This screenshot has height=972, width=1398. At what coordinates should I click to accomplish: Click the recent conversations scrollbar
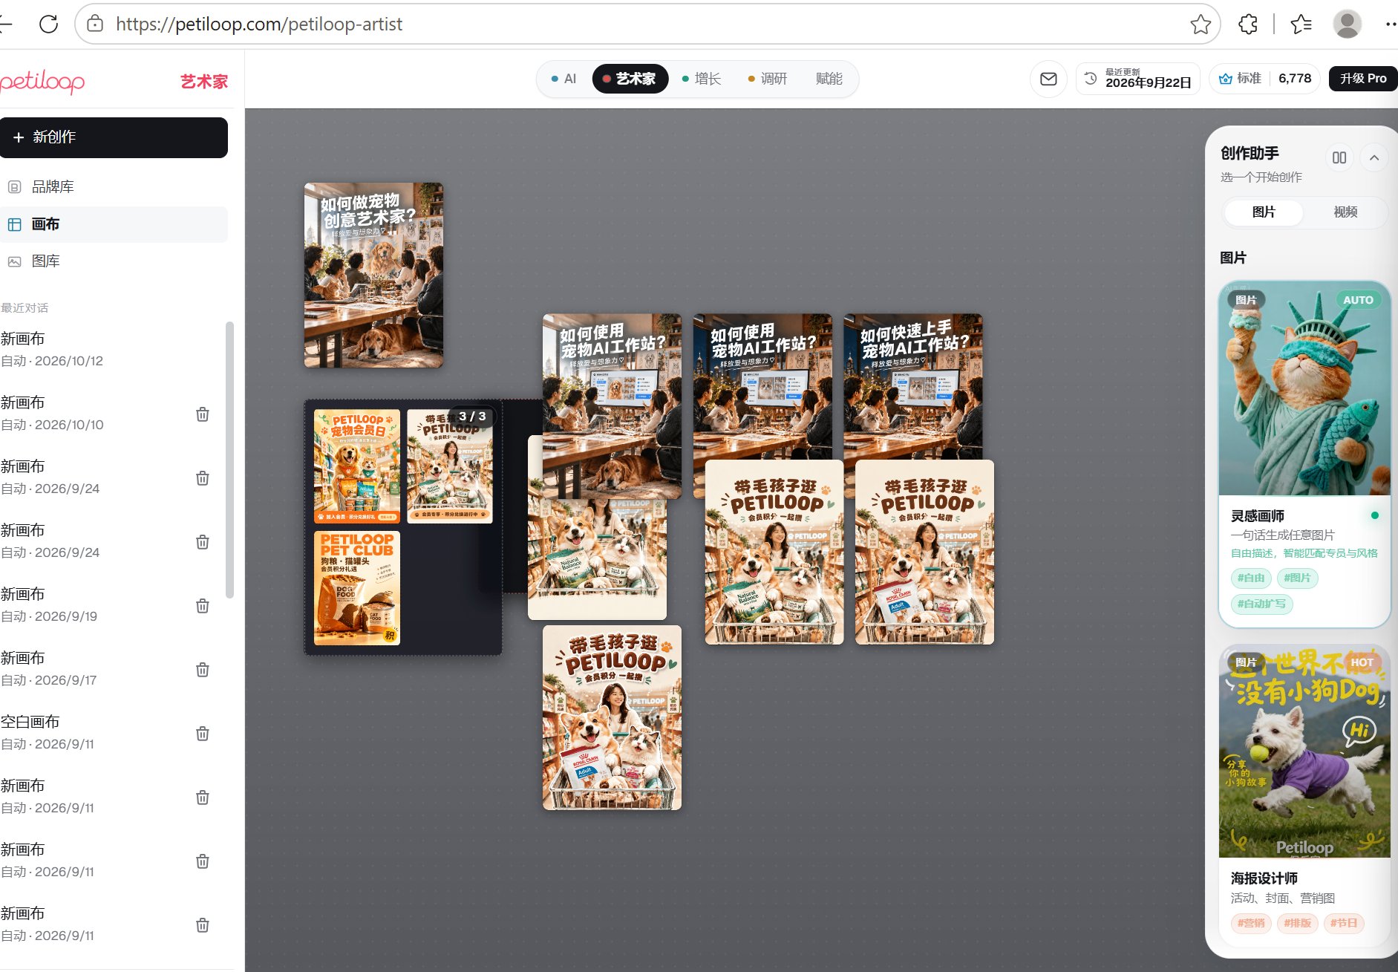pos(229,460)
